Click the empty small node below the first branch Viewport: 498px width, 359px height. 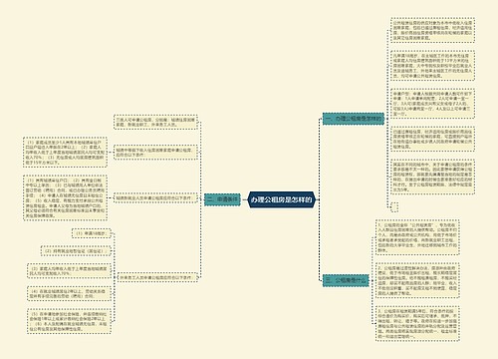point(394,207)
